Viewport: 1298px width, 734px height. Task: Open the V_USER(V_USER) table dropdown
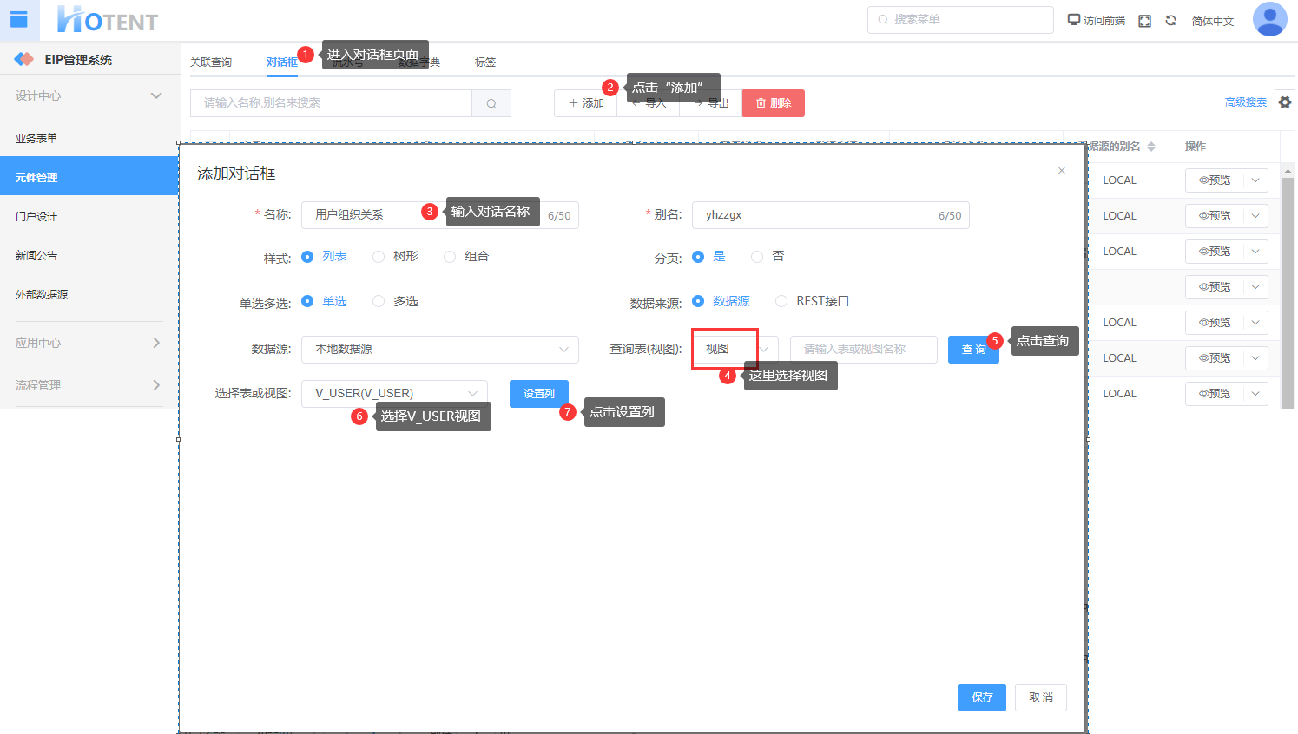394,393
